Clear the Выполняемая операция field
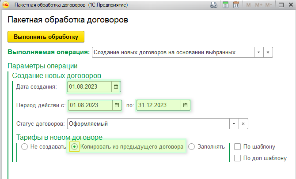Image resolution: width=296 pixels, height=179 pixels. click(267, 52)
